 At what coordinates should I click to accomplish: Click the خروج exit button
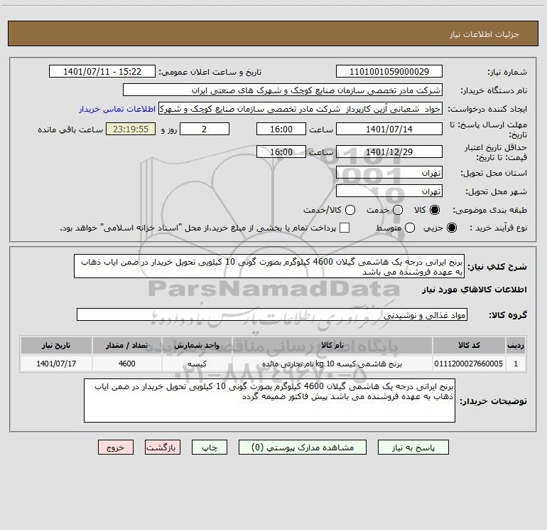pyautogui.click(x=116, y=447)
